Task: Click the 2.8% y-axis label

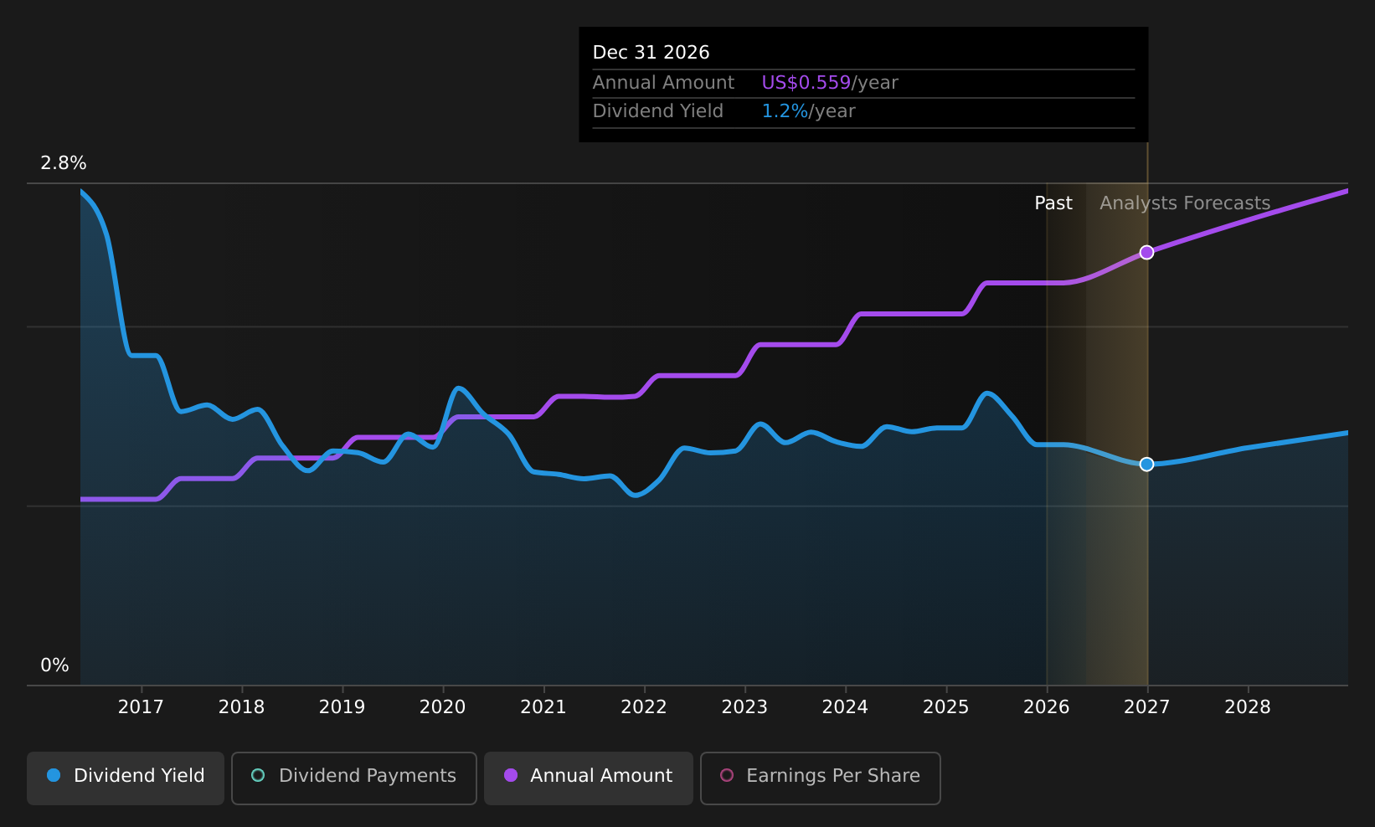Action: (x=64, y=163)
